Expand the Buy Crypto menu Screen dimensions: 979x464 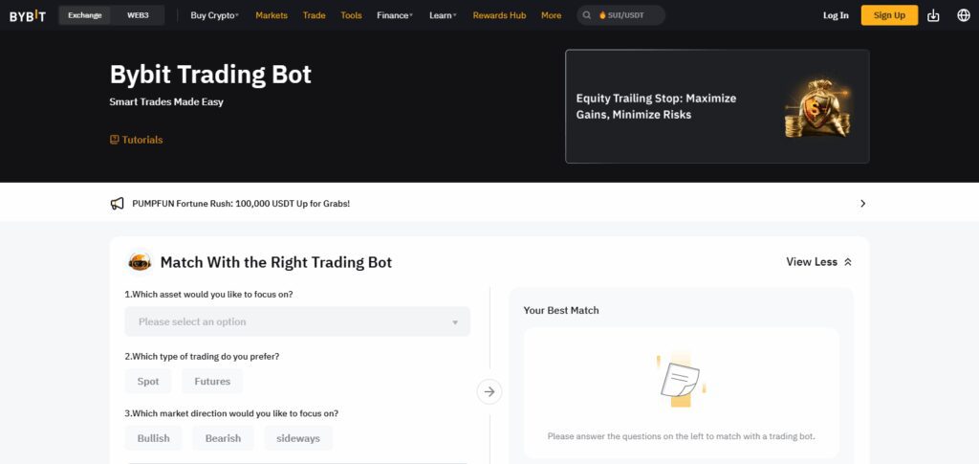coord(215,15)
